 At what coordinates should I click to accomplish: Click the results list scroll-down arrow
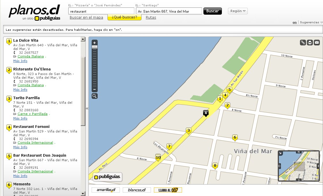coord(83,193)
